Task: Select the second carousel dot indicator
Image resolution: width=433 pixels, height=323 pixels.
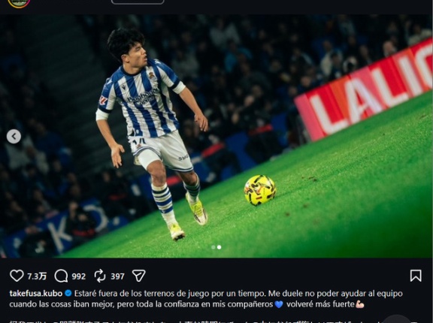Action: tap(219, 247)
